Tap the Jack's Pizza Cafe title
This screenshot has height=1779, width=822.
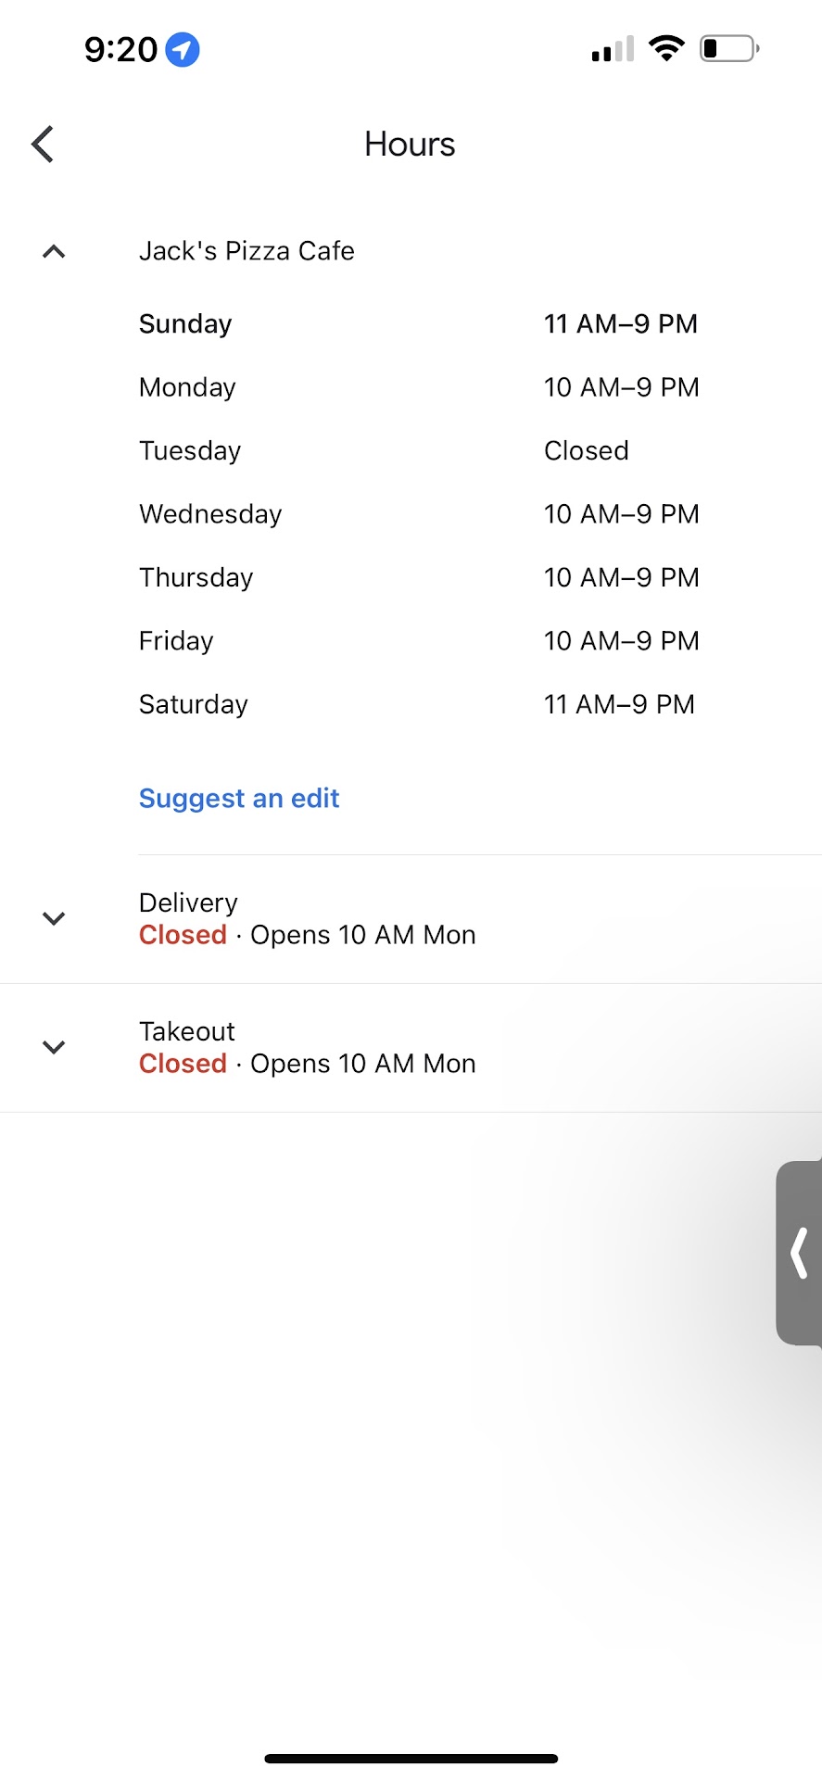(247, 251)
